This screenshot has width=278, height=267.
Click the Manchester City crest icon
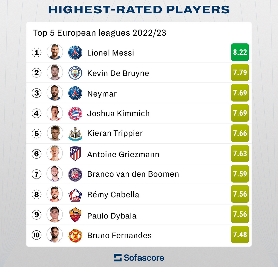(75, 73)
